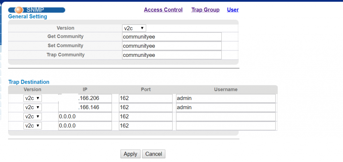Click the fourth row empty Username field

tap(225, 126)
